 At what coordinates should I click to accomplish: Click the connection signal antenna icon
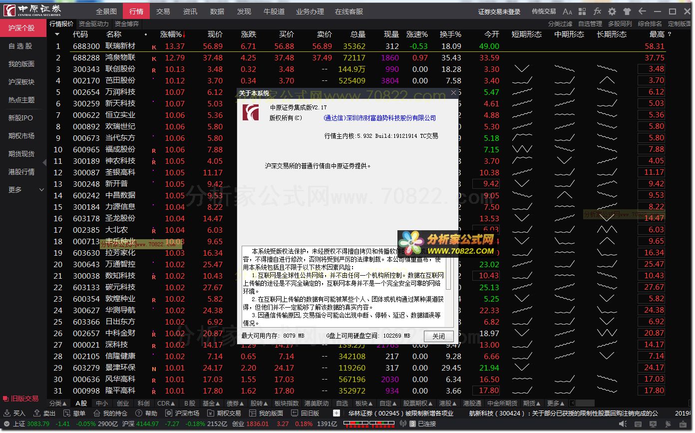[x=403, y=424]
